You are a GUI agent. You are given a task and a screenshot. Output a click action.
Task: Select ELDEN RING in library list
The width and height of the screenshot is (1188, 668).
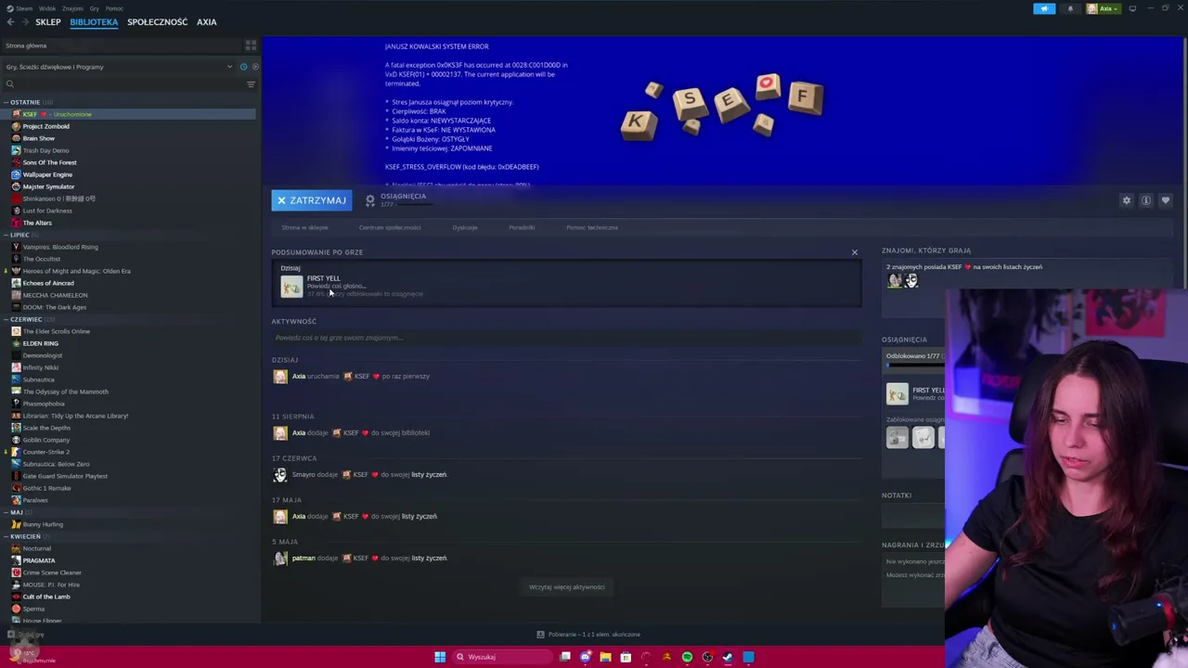click(x=40, y=343)
